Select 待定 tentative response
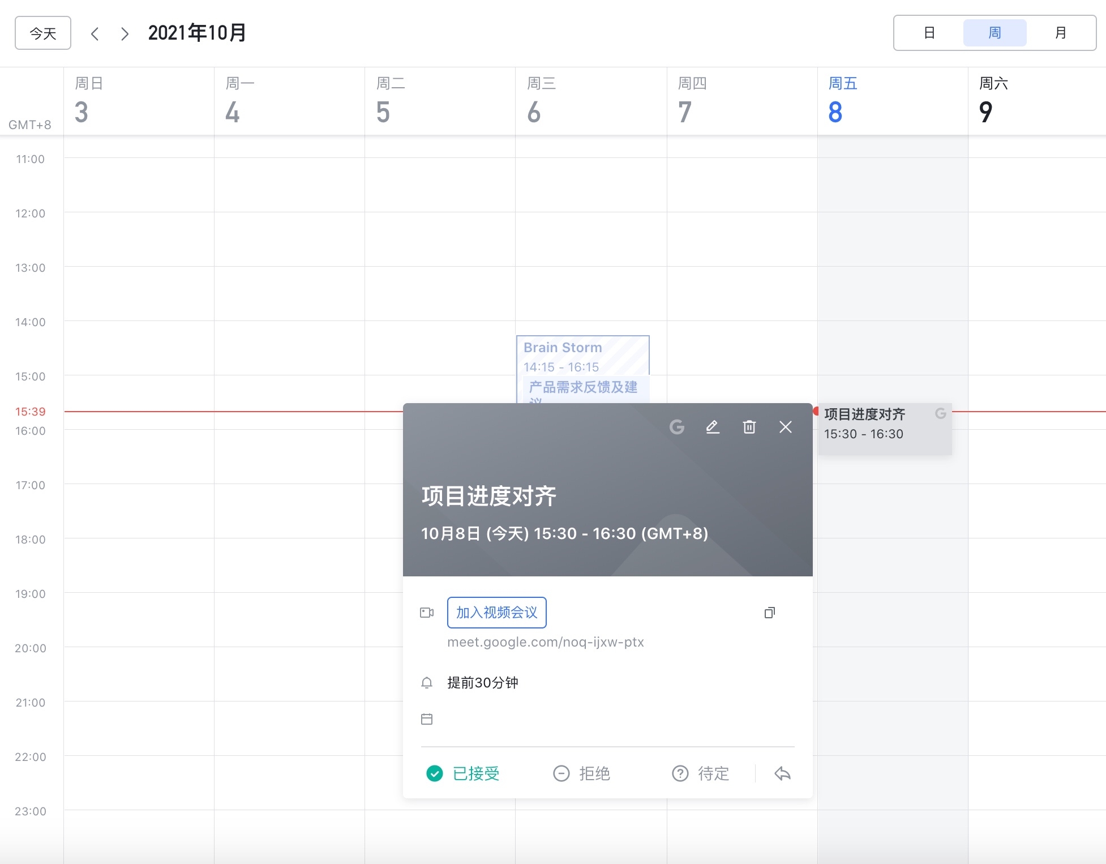Image resolution: width=1106 pixels, height=864 pixels. click(x=700, y=773)
